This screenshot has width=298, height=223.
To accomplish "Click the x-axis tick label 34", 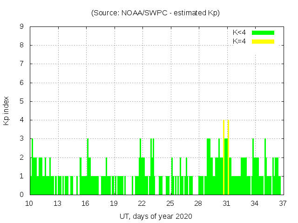I will click(255, 203).
